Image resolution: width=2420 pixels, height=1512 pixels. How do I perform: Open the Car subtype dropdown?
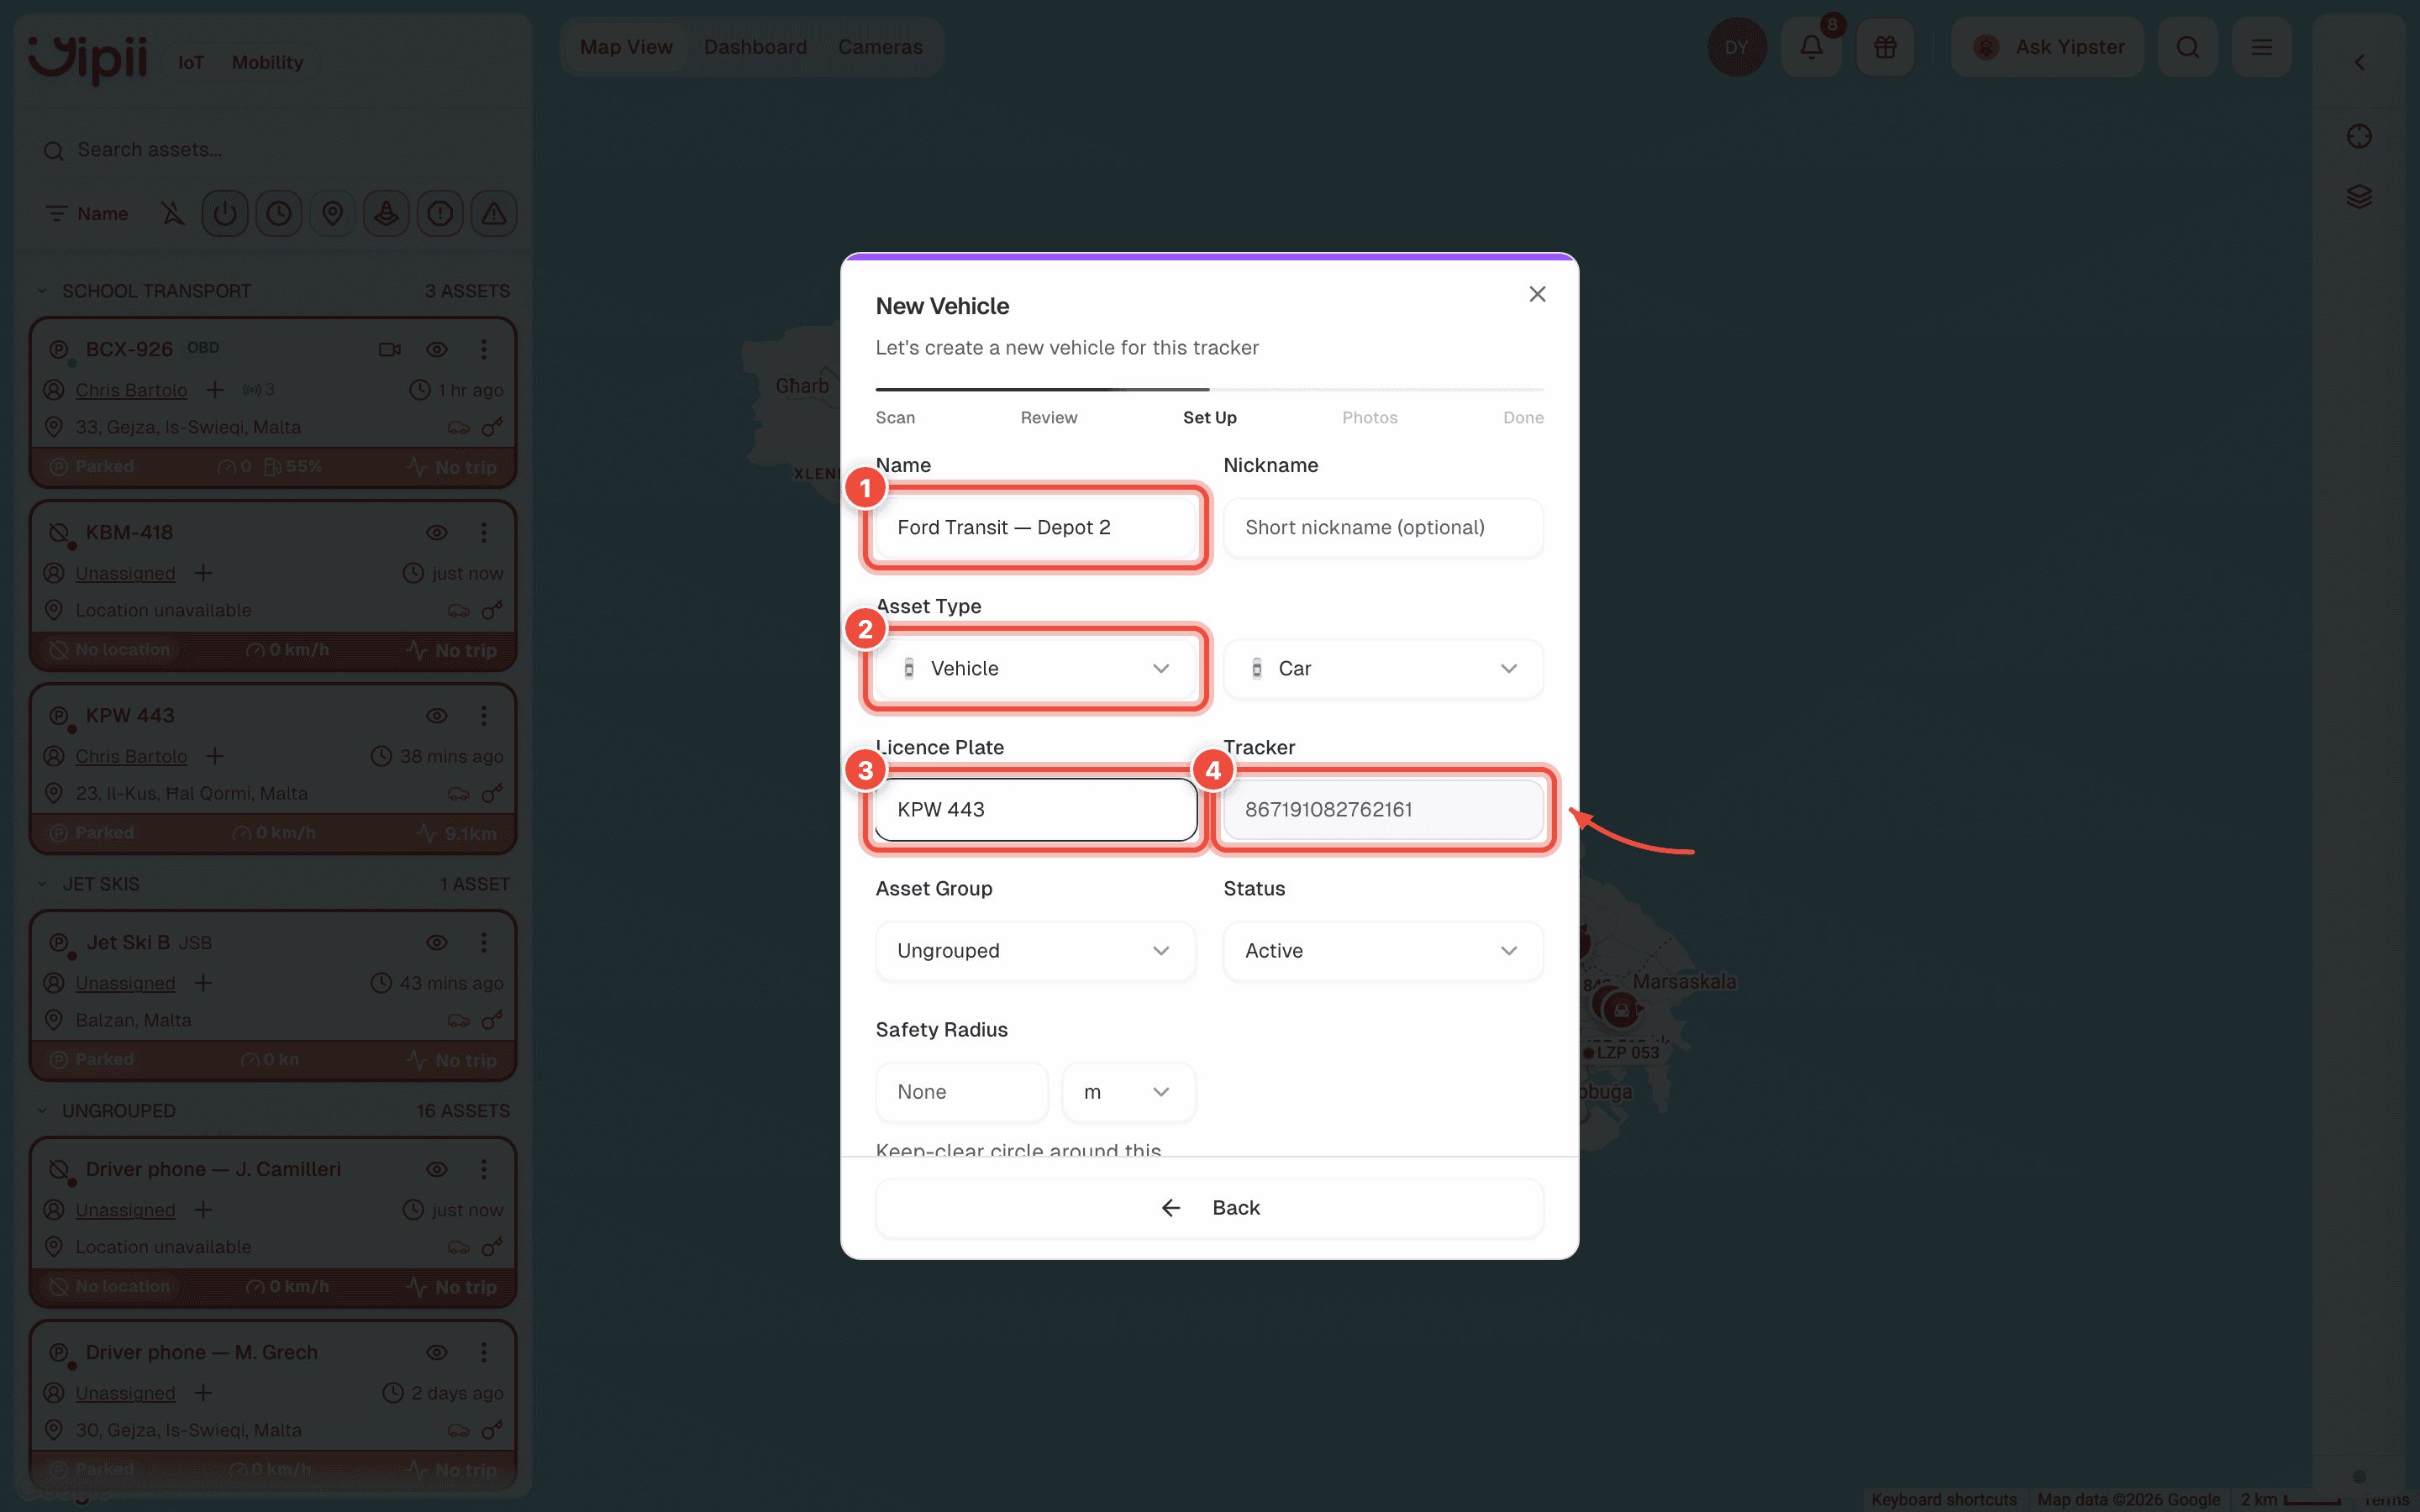1383,668
